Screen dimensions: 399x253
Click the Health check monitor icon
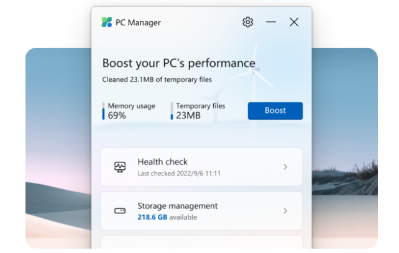(120, 167)
